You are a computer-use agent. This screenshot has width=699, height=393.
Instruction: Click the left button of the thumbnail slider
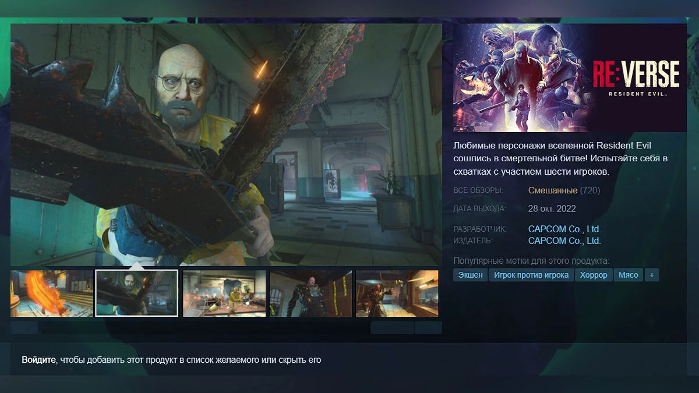pos(24,328)
